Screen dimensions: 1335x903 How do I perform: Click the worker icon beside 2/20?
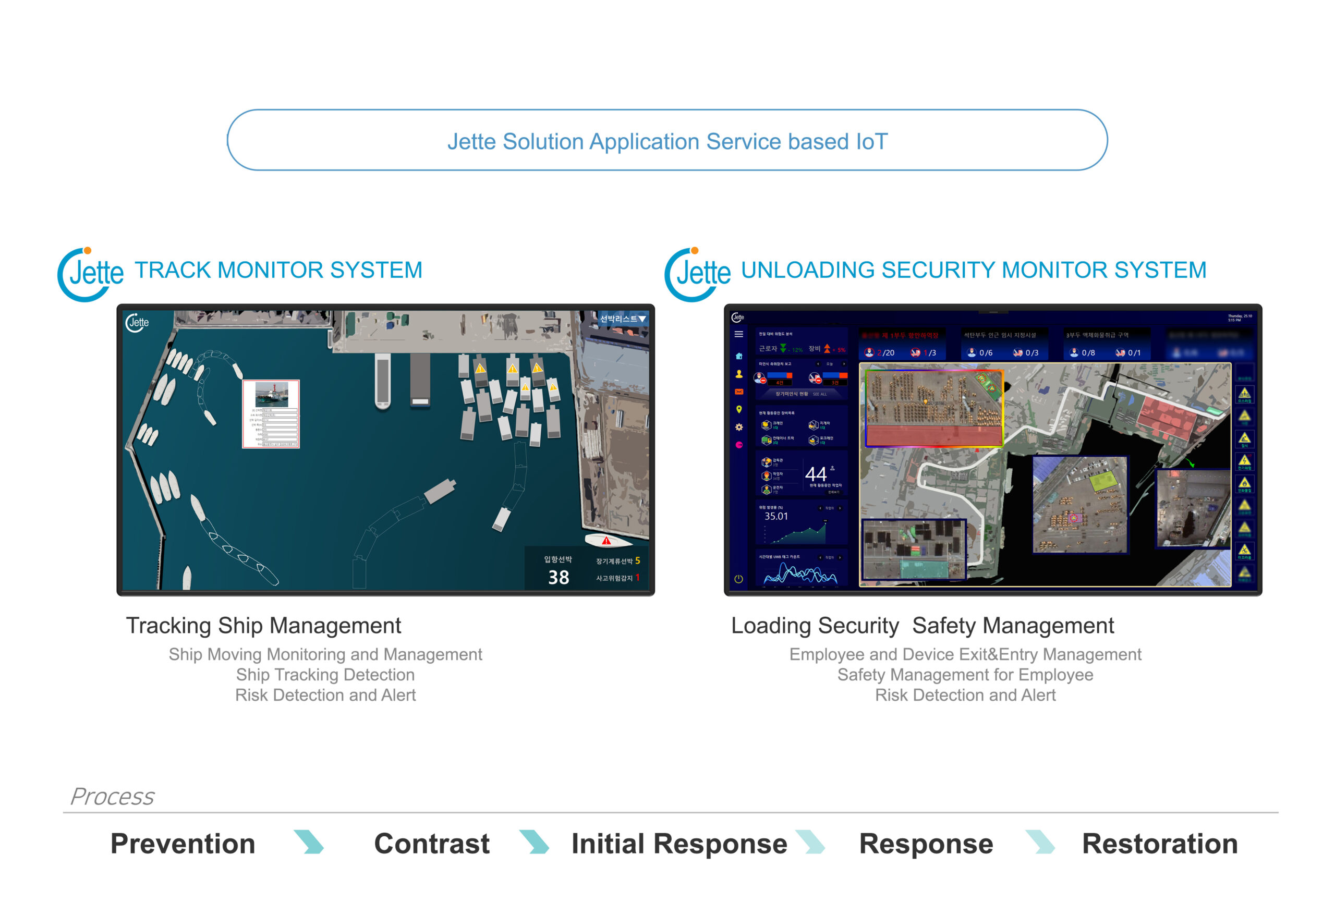point(869,352)
